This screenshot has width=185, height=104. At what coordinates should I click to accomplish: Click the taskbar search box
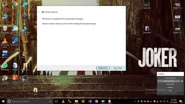pyautogui.click(x=30, y=101)
